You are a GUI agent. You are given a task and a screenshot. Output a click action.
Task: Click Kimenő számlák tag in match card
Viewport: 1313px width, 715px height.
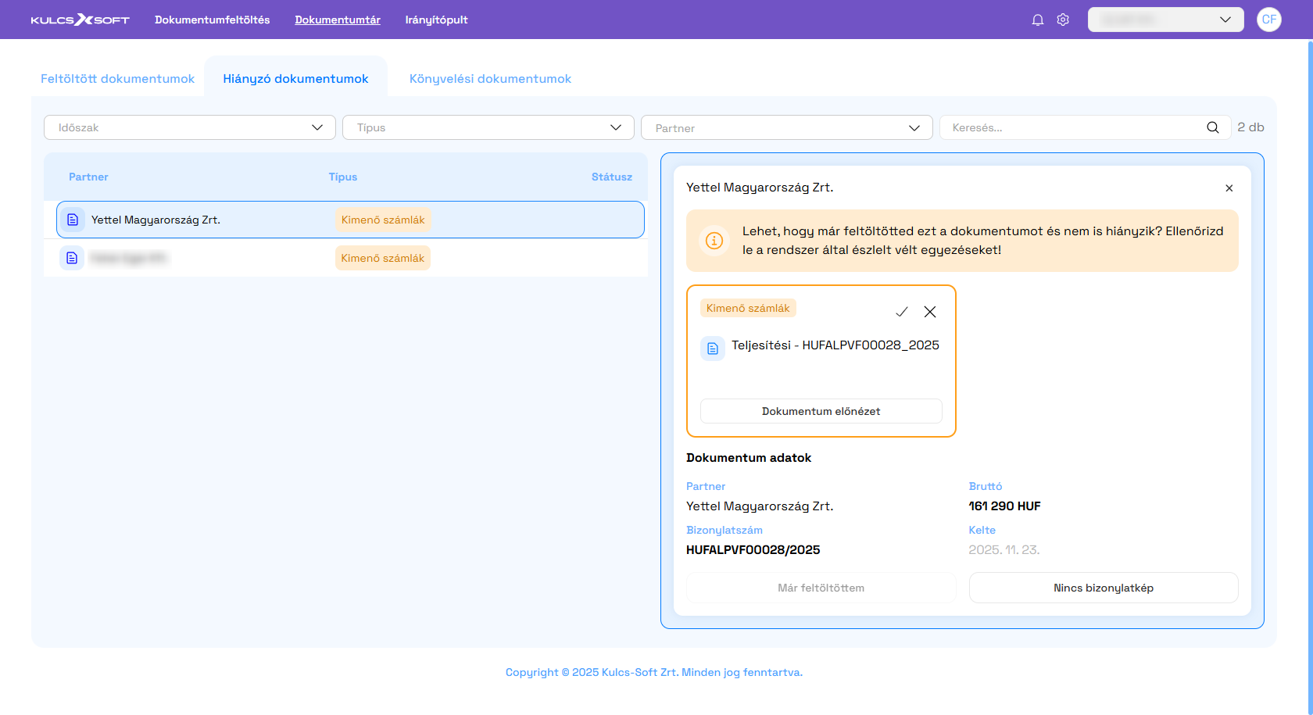[748, 308]
